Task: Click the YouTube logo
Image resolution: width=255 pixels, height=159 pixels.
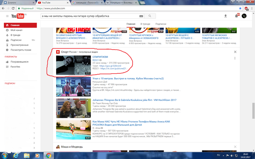Action: pyautogui.click(x=18, y=16)
